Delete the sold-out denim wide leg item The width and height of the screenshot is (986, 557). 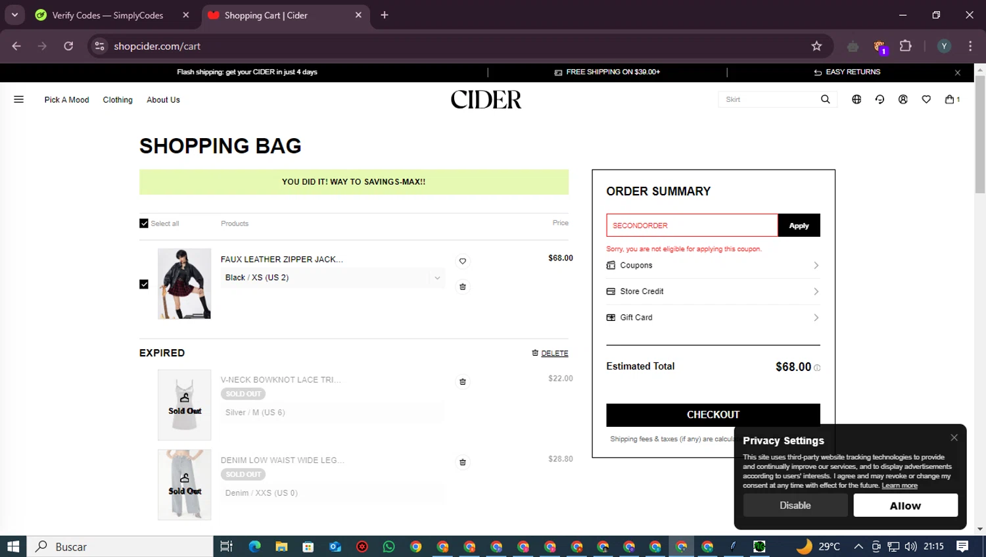463,462
